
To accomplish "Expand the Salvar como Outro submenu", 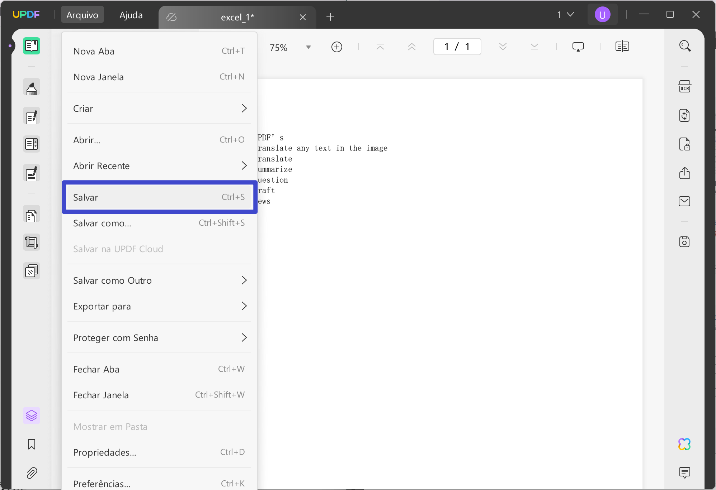I will pyautogui.click(x=159, y=280).
